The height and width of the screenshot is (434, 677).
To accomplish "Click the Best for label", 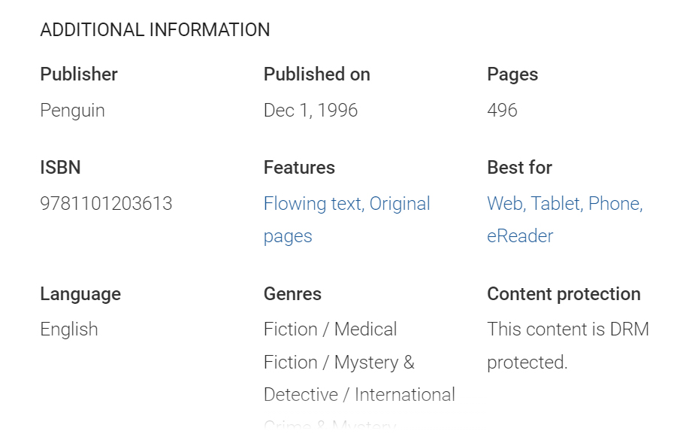I will coord(519,168).
